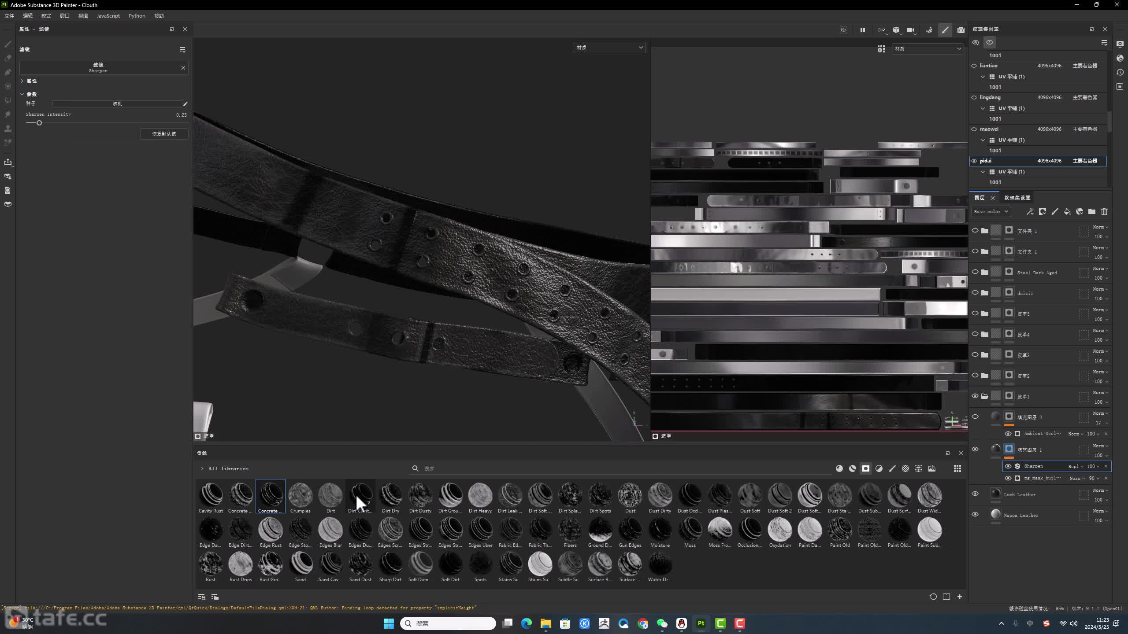
Task: Add a paint layer with brush icon
Action: (x=1054, y=212)
